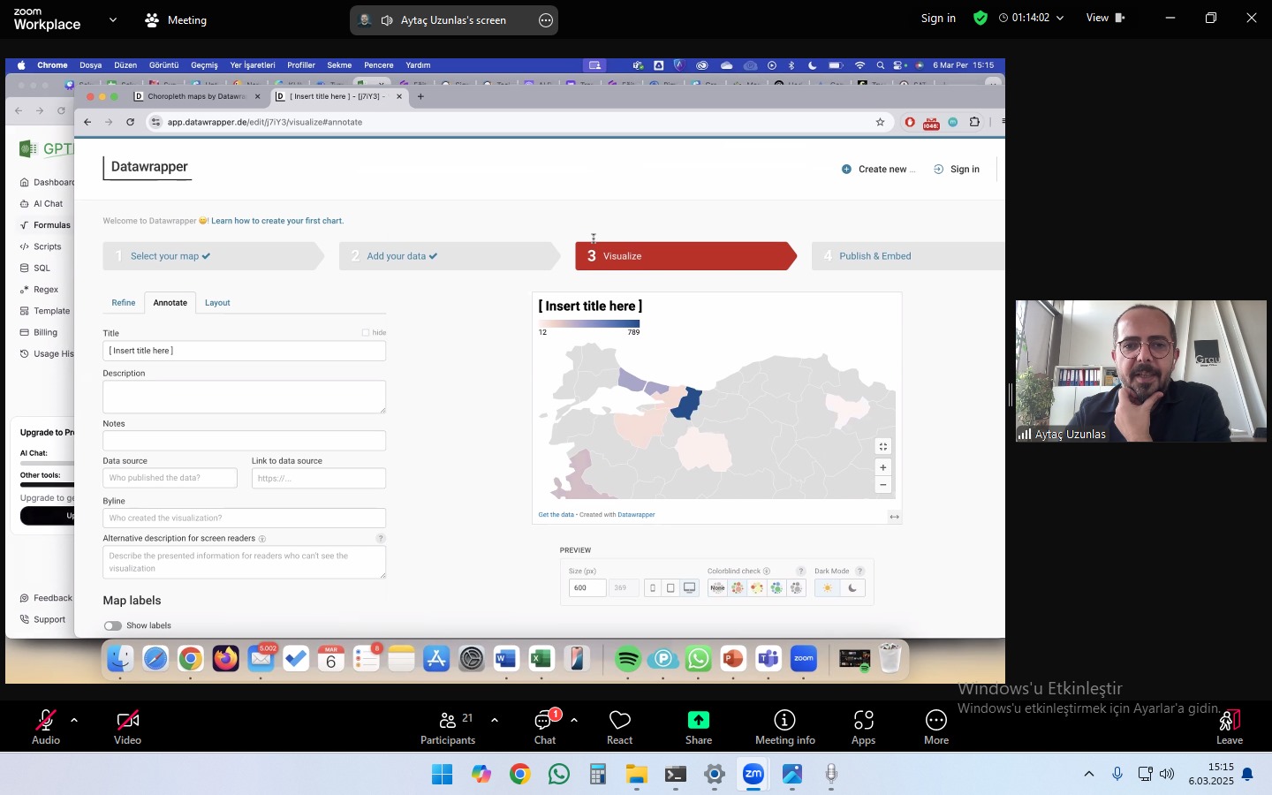Image resolution: width=1272 pixels, height=795 pixels.
Task: Click the green encryption shield icon
Action: [980, 18]
